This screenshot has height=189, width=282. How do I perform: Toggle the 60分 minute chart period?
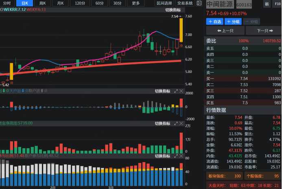click(99, 3)
